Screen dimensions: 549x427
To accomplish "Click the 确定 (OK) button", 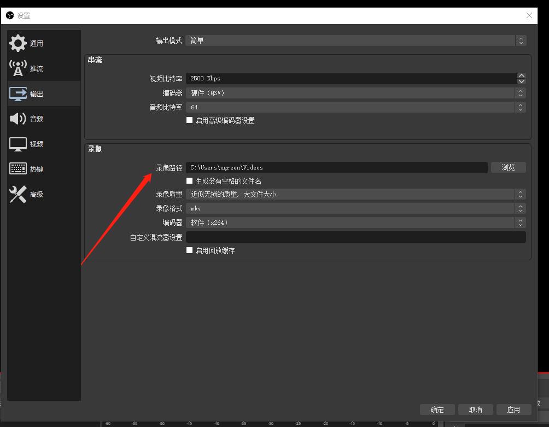I will (437, 410).
